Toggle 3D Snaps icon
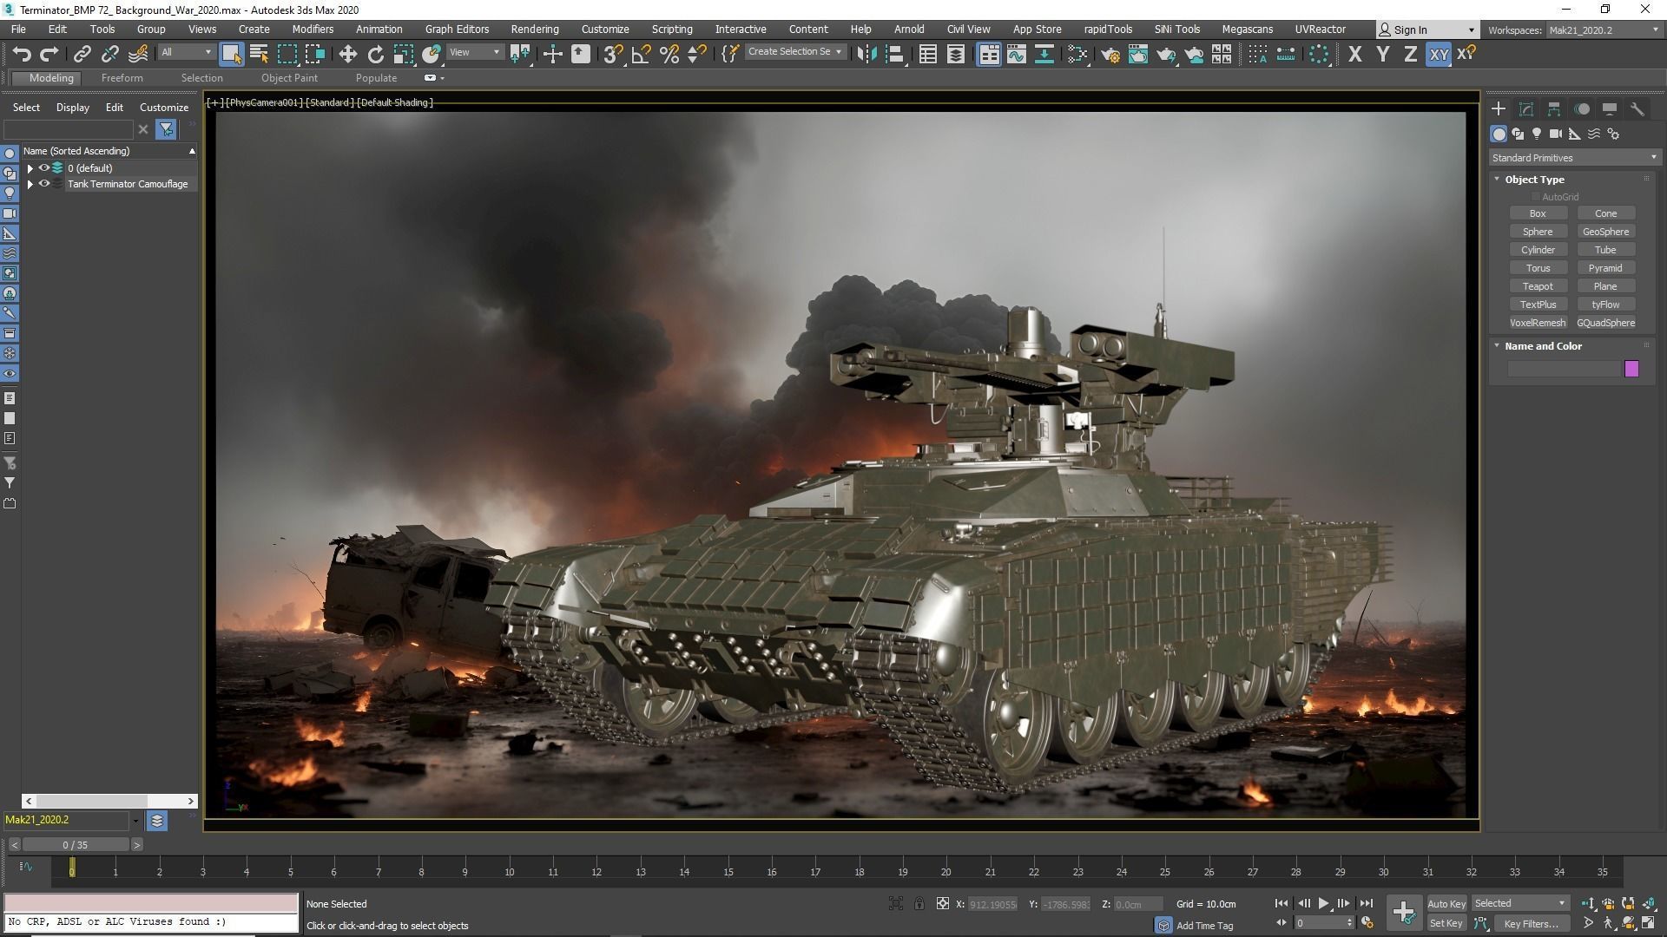 613,54
